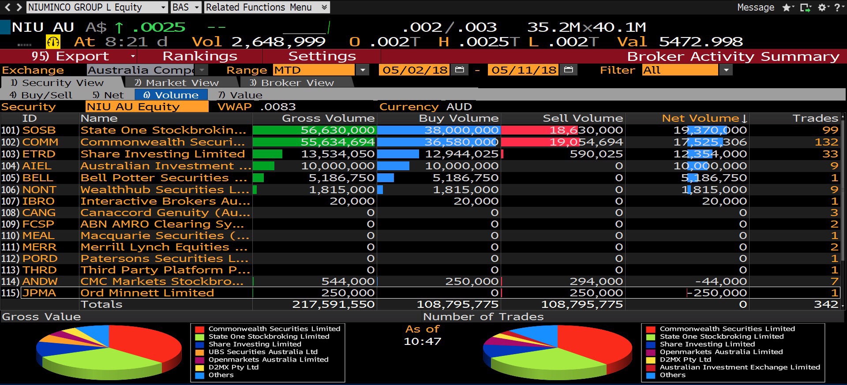Expand the Export dropdown arrow
This screenshot has height=385, width=847.
coord(132,56)
